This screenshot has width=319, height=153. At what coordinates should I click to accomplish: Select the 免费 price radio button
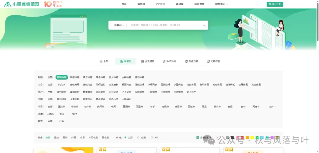pos(138,138)
